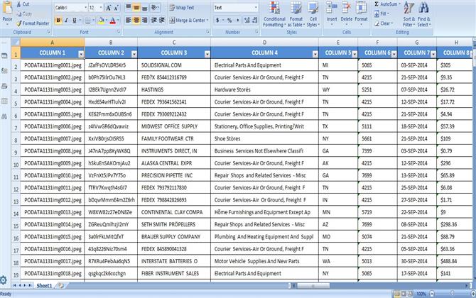Expand the Font dialog launcher

pyautogui.click(x=119, y=31)
